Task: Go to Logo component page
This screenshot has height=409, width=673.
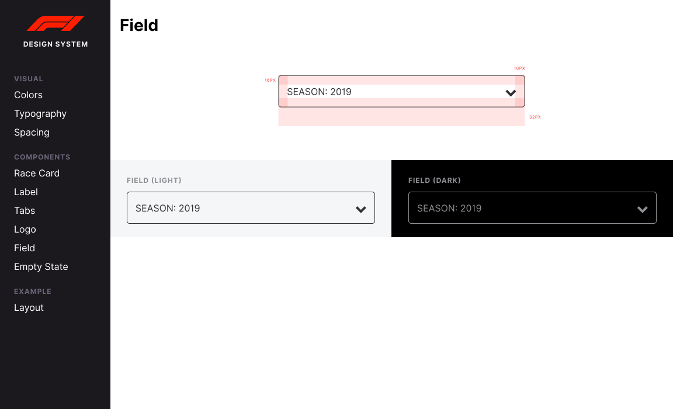Action: 25,230
